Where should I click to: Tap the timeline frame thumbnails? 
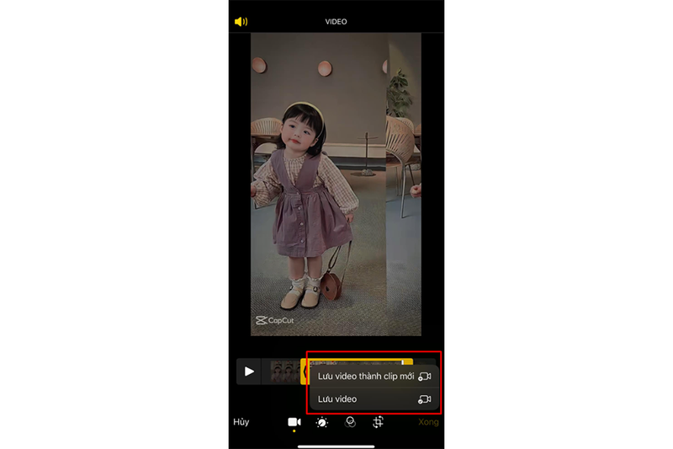pos(285,371)
